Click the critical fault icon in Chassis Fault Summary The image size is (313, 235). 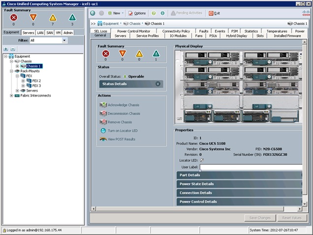coord(106,54)
